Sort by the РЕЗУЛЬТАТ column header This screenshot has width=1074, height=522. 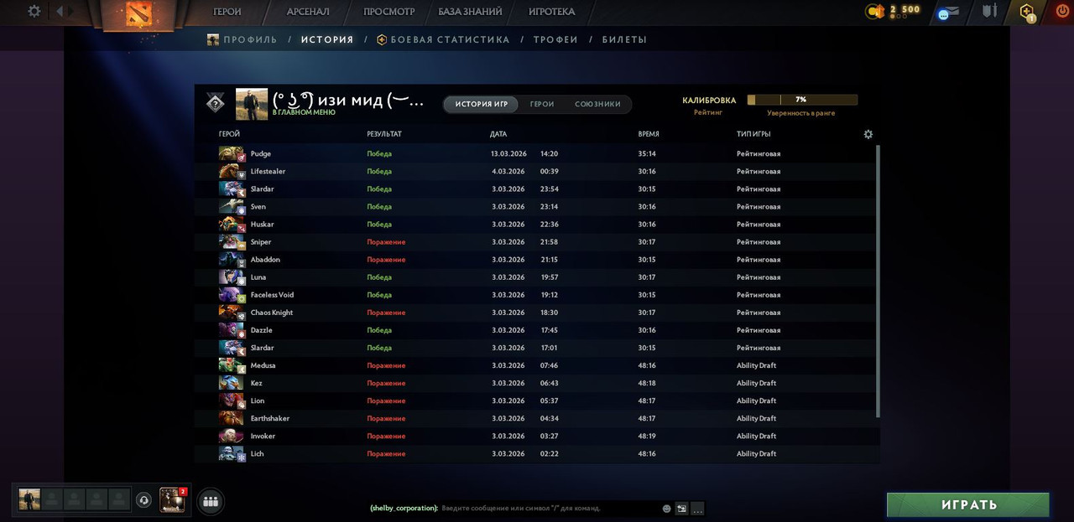pos(384,134)
